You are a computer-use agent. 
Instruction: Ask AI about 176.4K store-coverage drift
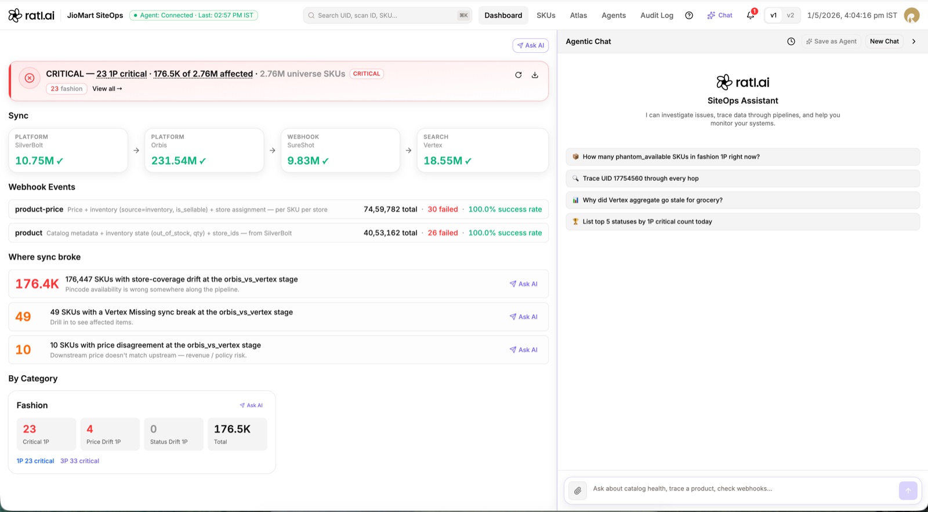[x=524, y=284]
